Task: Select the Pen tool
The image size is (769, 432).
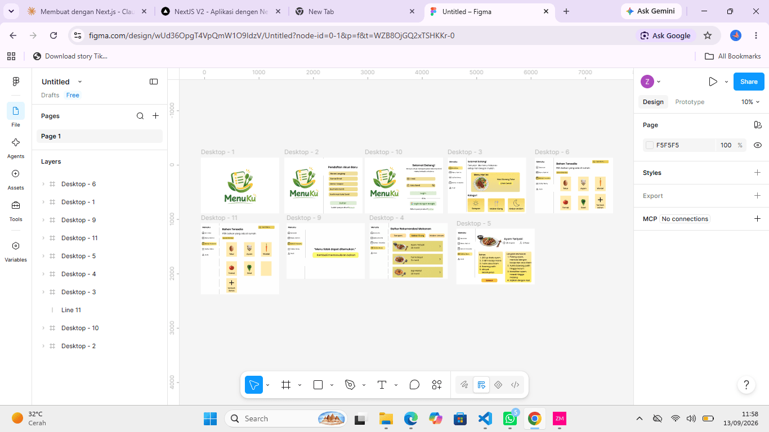Action: pos(350,385)
